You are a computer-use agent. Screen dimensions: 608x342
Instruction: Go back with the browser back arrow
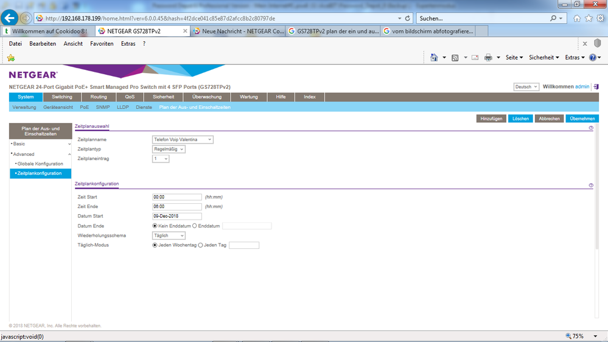pyautogui.click(x=10, y=18)
